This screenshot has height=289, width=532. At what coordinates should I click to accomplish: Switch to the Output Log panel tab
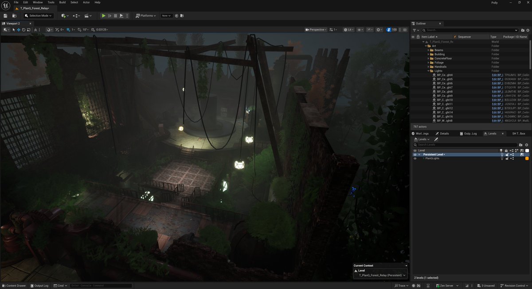pyautogui.click(x=468, y=133)
